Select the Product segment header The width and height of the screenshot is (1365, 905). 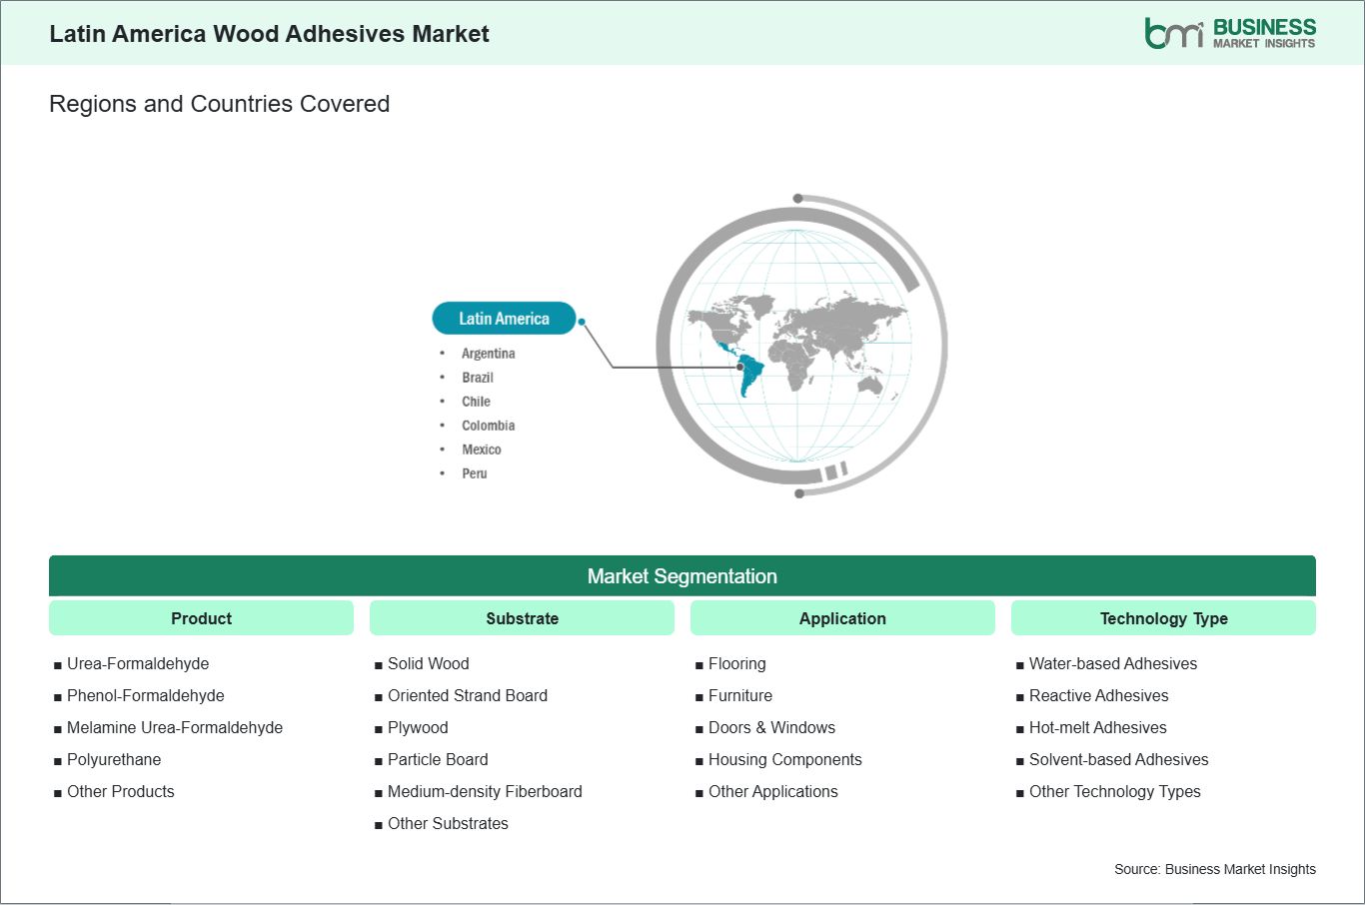[x=201, y=618]
